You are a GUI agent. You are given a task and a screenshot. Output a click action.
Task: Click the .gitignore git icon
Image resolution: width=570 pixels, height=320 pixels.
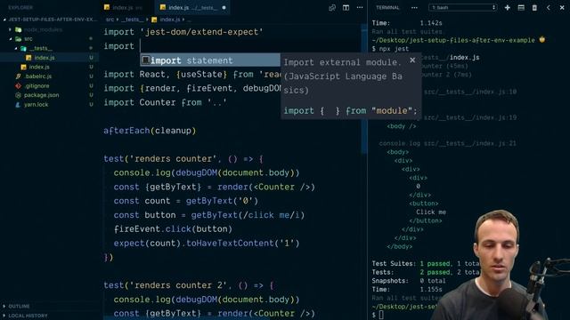pyautogui.click(x=18, y=86)
